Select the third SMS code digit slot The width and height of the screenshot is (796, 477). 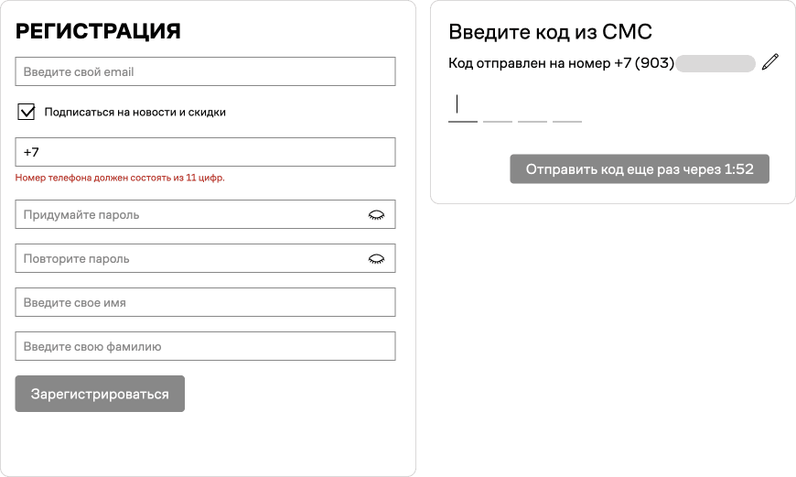pos(532,106)
